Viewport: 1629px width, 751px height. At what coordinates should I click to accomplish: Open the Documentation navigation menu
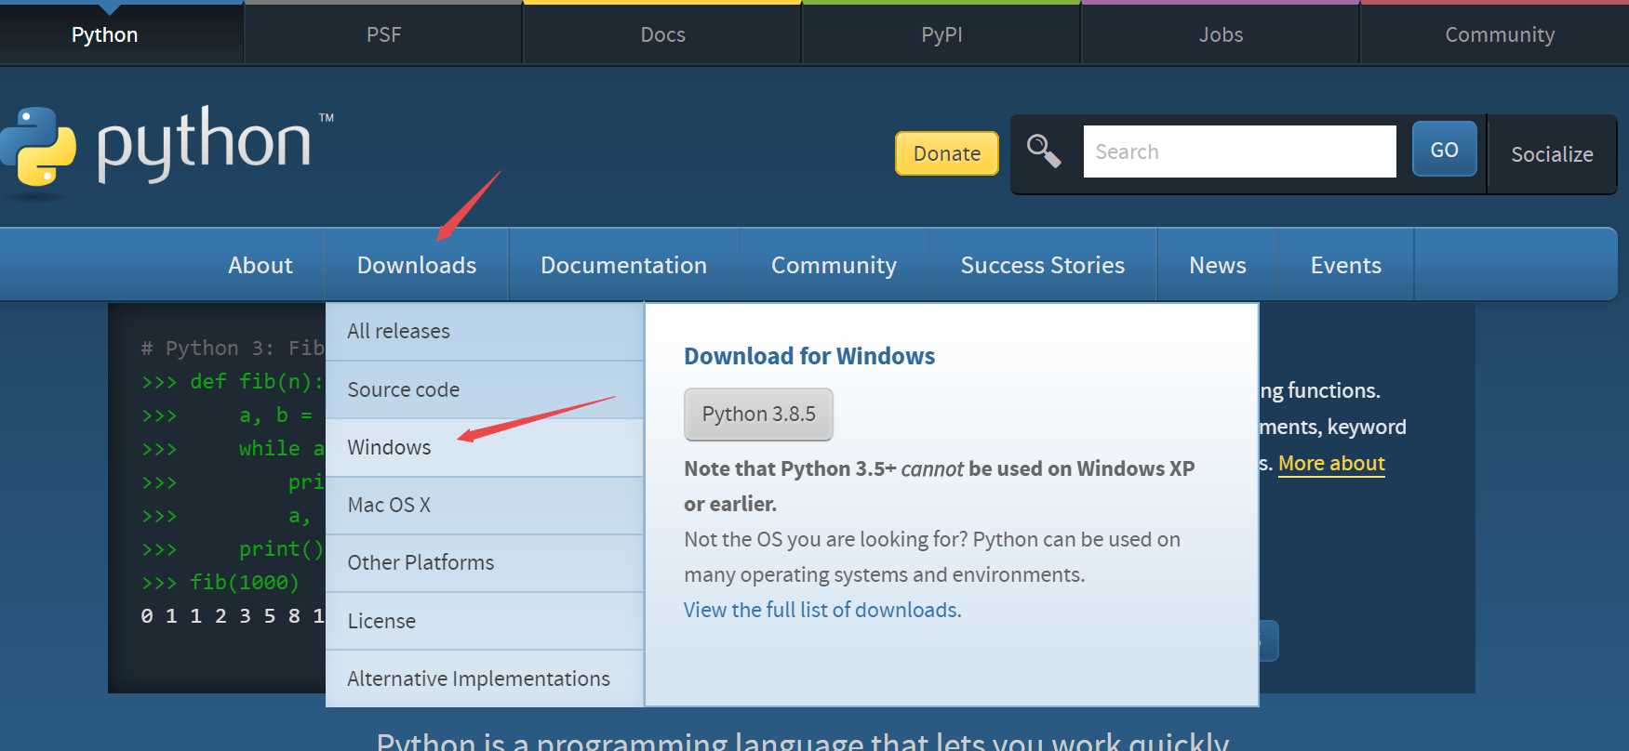[623, 265]
